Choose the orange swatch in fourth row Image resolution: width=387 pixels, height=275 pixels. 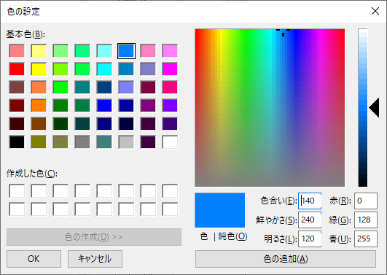tap(39, 106)
